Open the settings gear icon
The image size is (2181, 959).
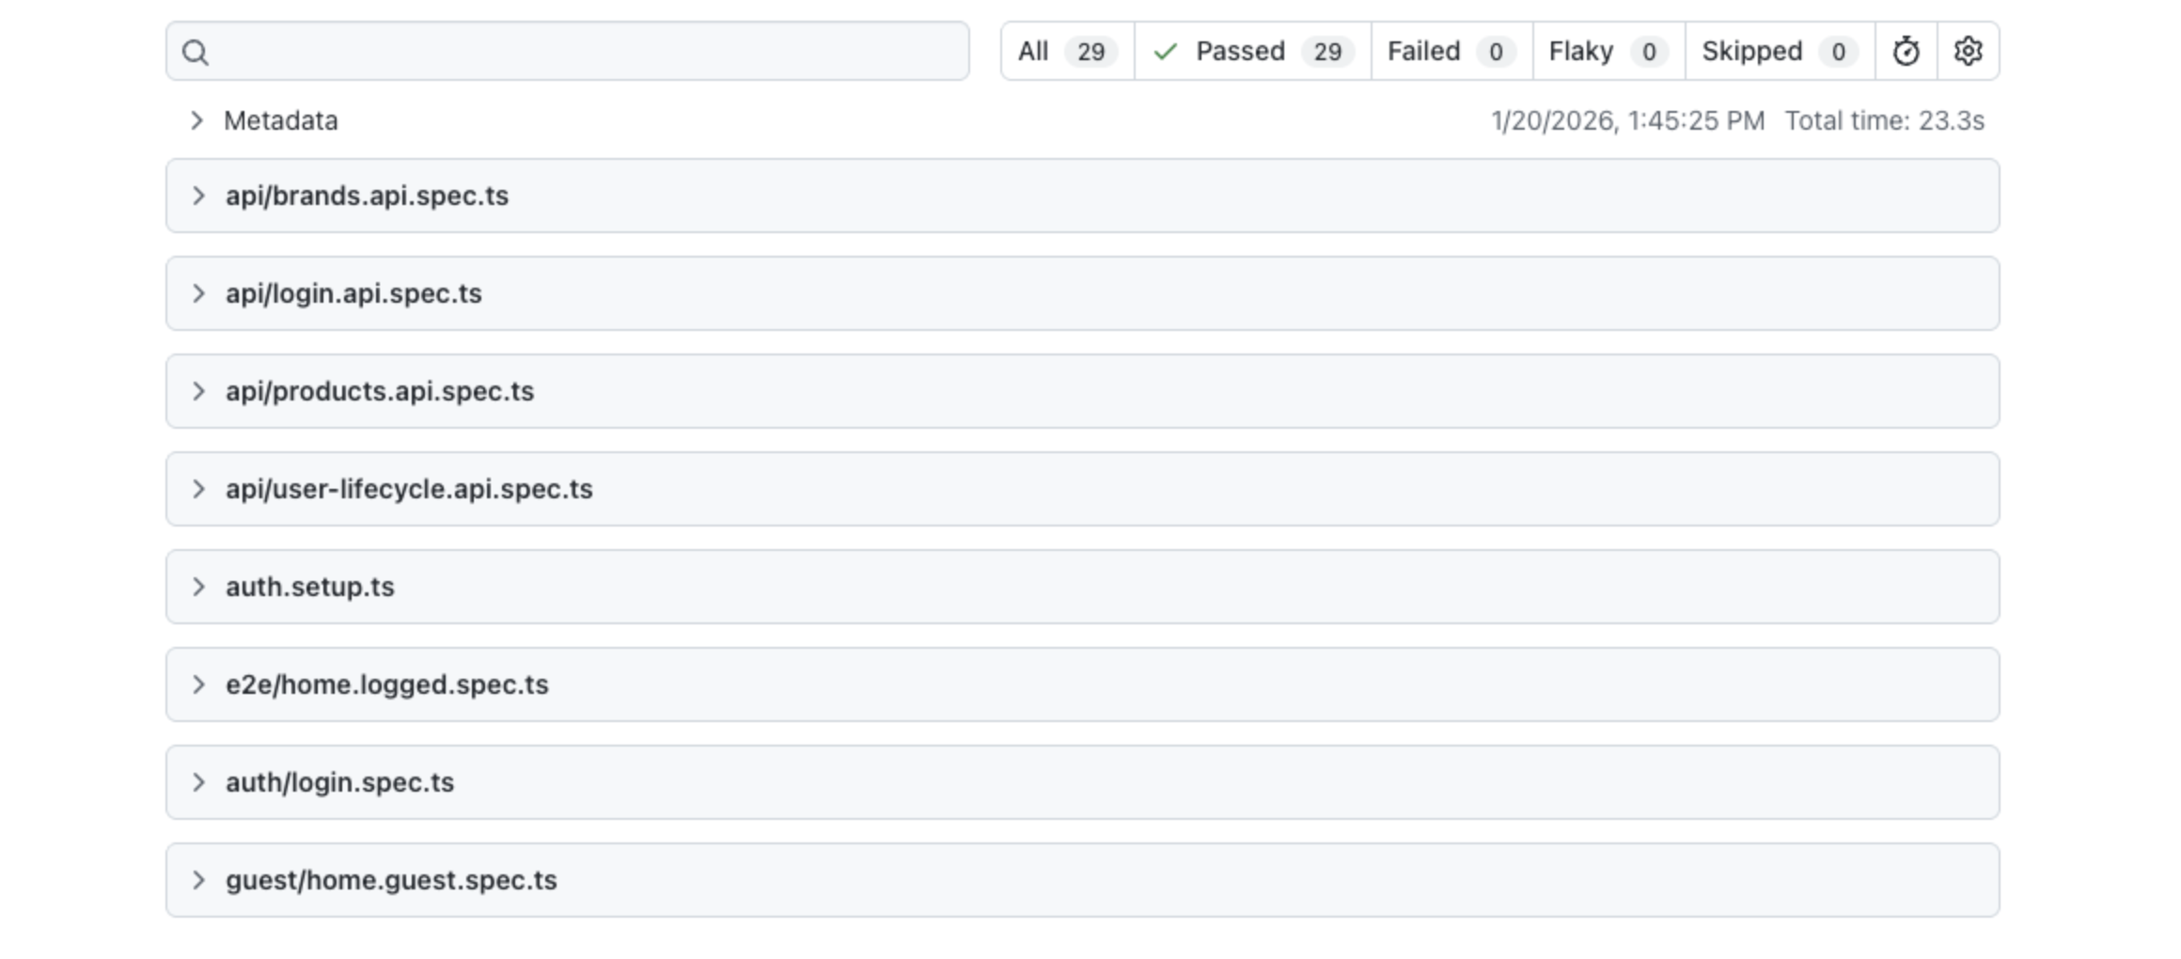[1968, 51]
